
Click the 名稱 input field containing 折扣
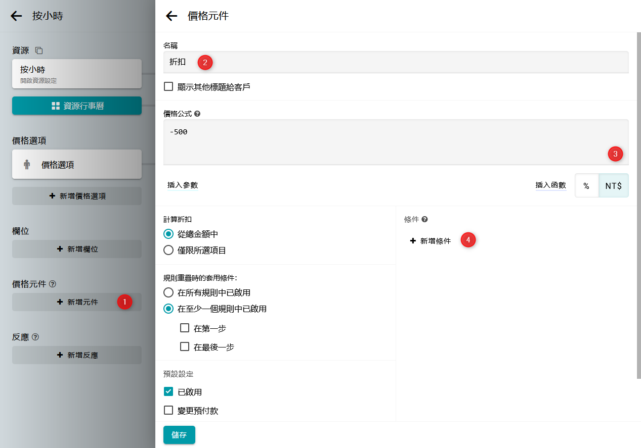click(395, 63)
